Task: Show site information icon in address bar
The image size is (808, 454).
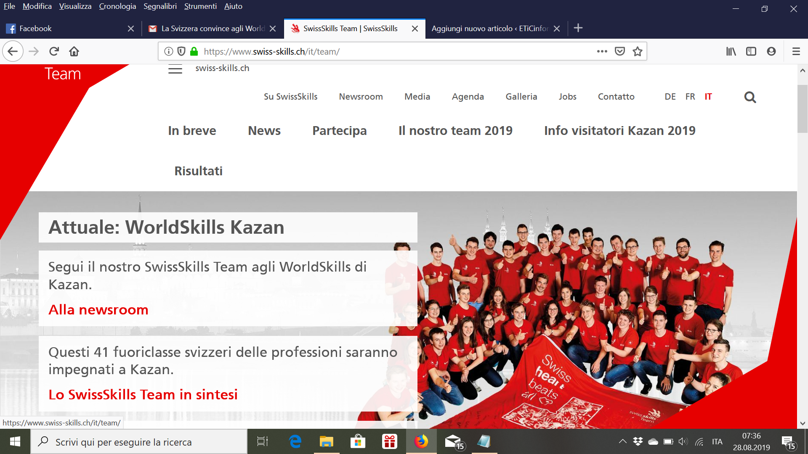Action: tap(169, 51)
